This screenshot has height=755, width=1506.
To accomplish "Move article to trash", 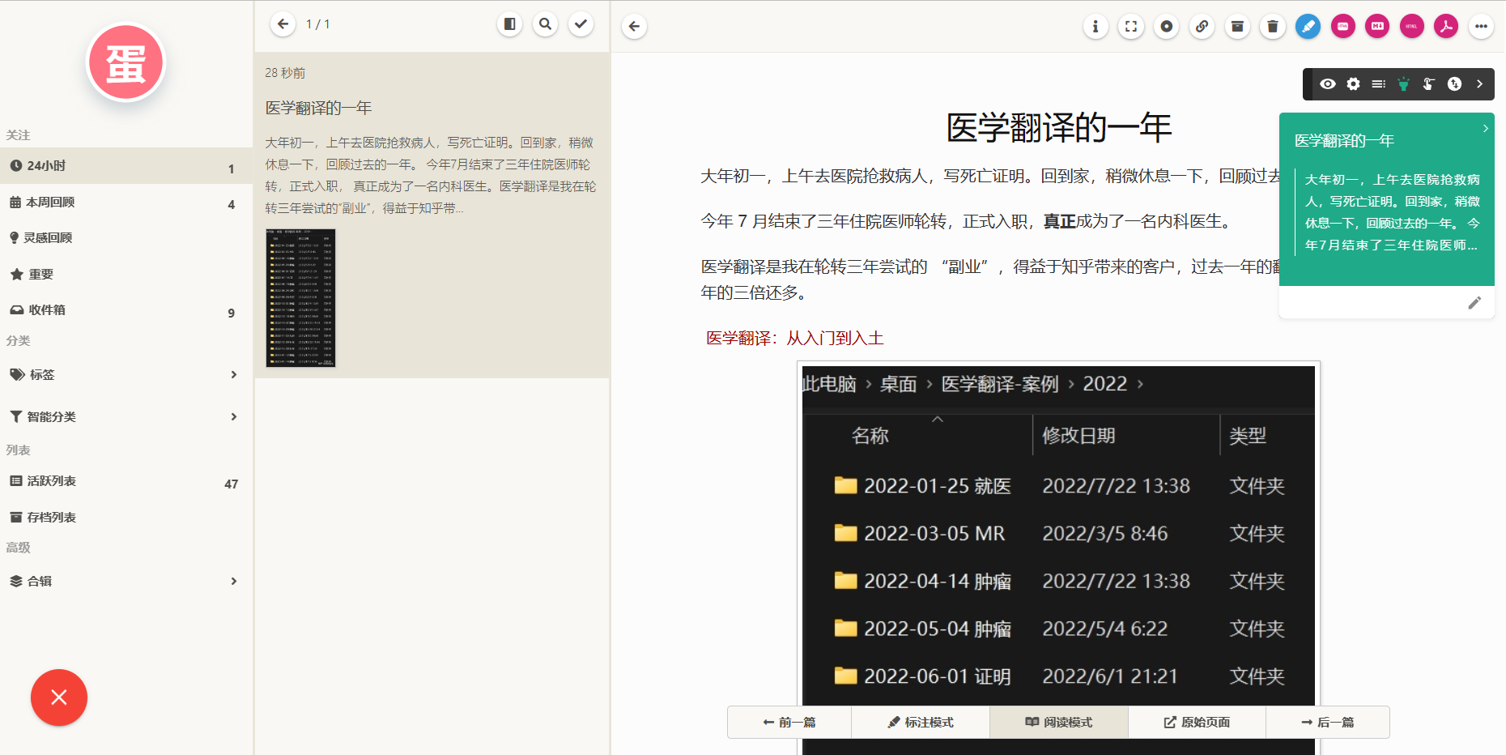I will coord(1272,26).
